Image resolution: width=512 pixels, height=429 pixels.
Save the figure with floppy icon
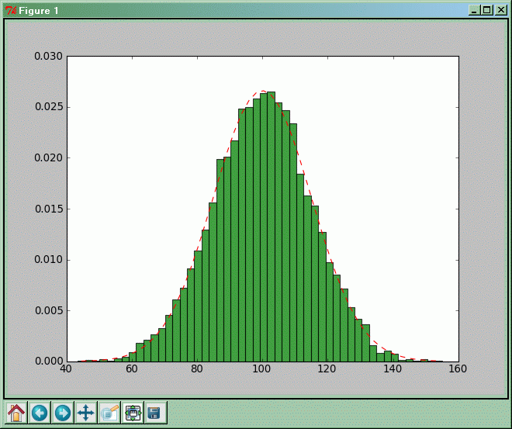pos(154,413)
